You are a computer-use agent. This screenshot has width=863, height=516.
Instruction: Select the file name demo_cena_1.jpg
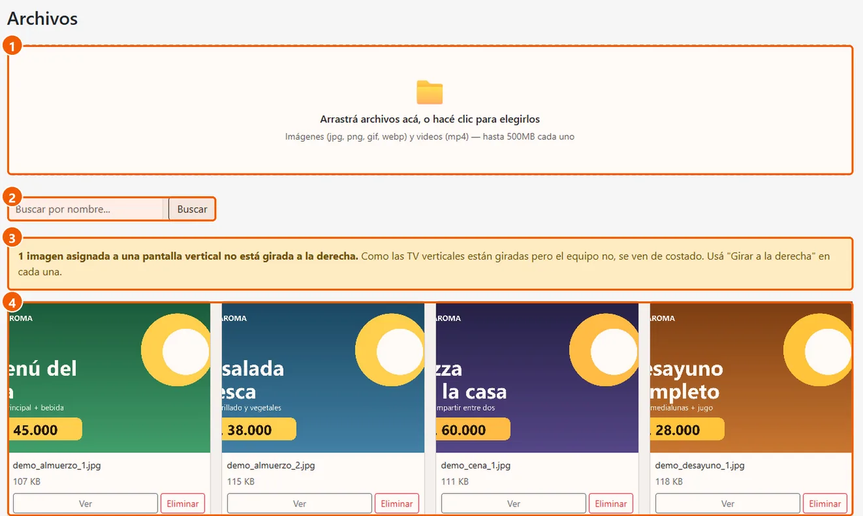[476, 466]
